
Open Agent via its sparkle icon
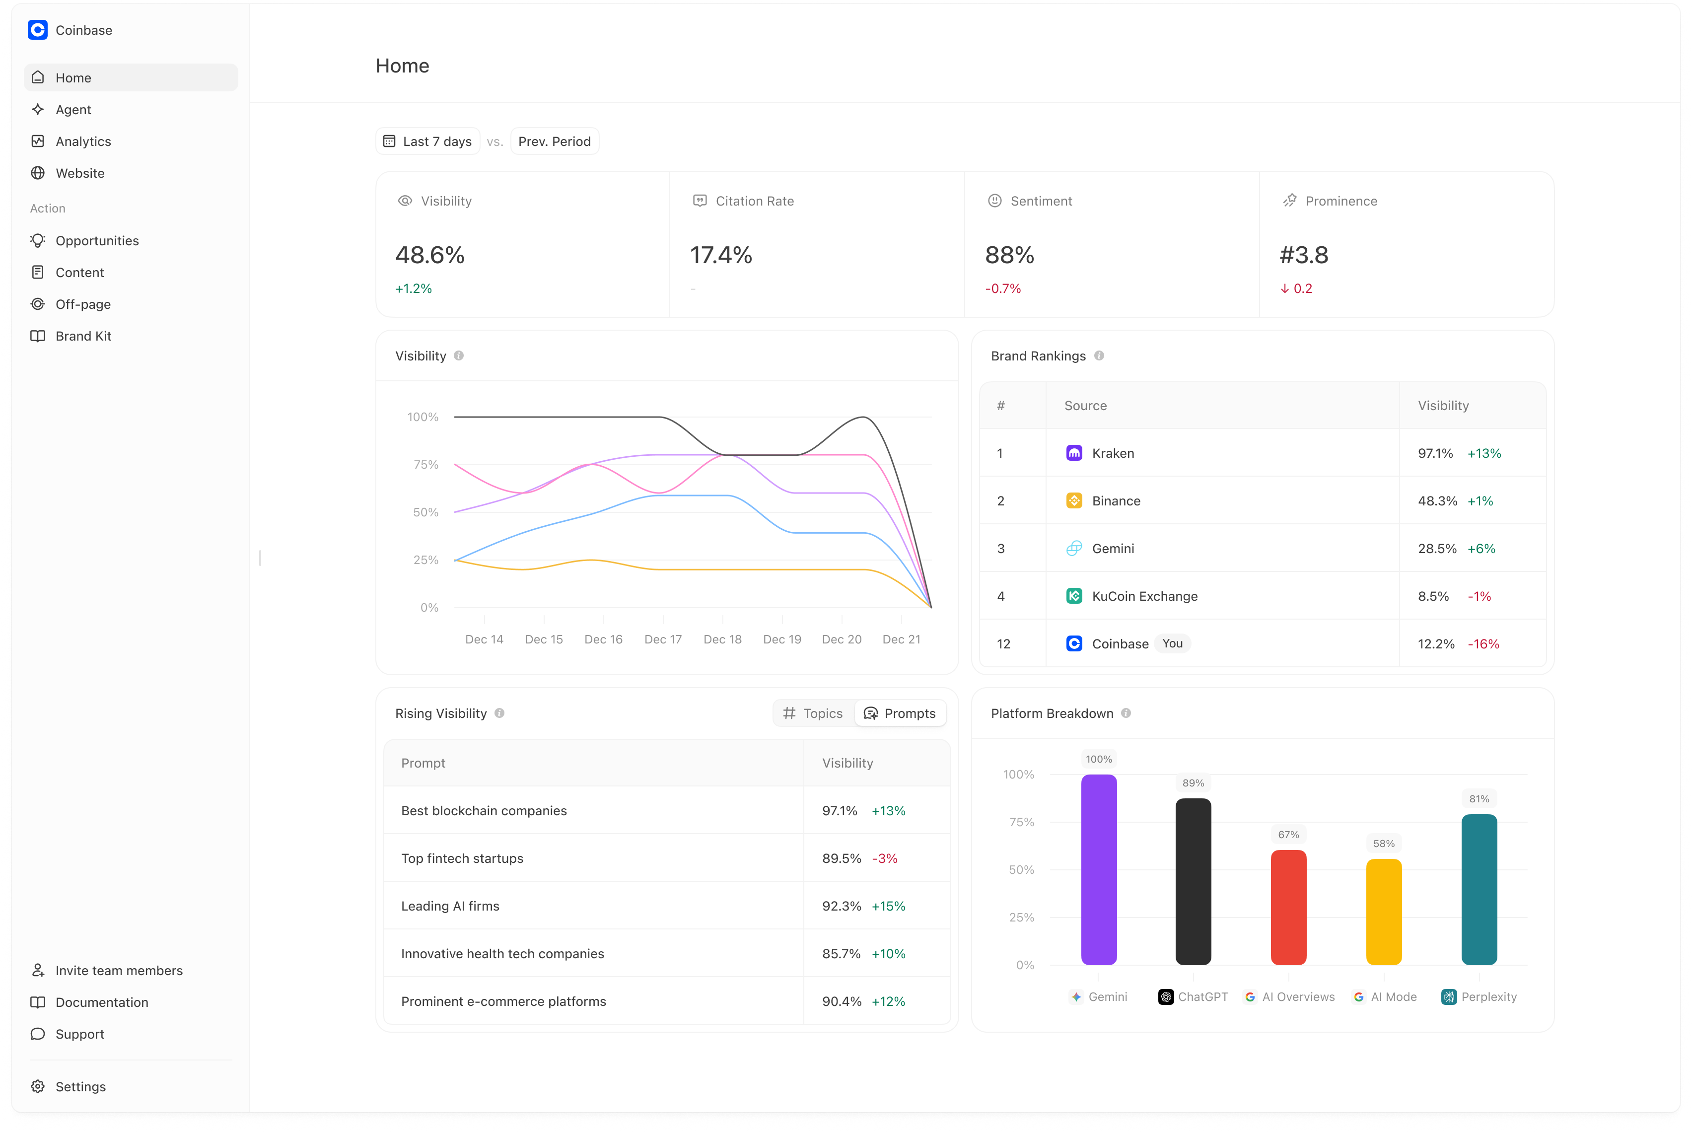(38, 109)
